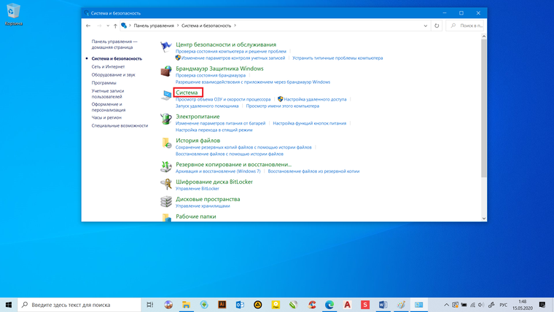Click Настройка удаленного доступа

(x=315, y=99)
